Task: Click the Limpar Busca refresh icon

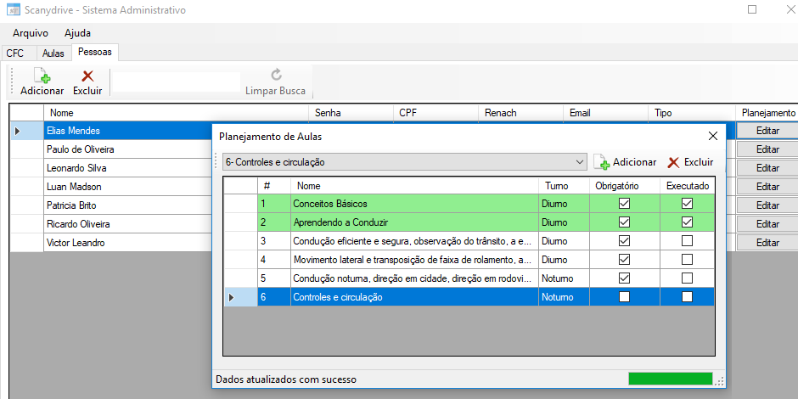Action: coord(276,76)
